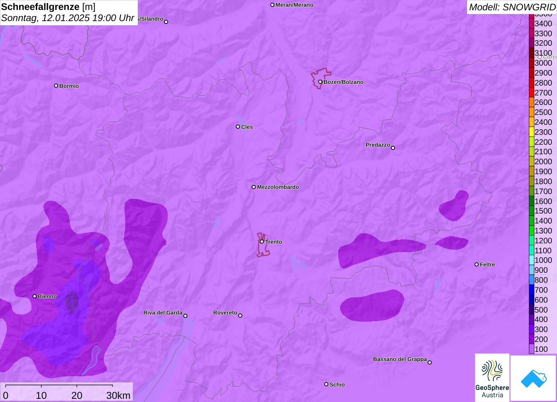This screenshot has height=402, width=557.
Task: Click the Predazzo location marker
Action: [x=393, y=148]
